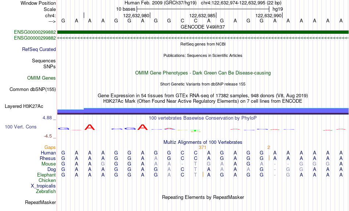Select the Human alignment row label

click(48, 153)
